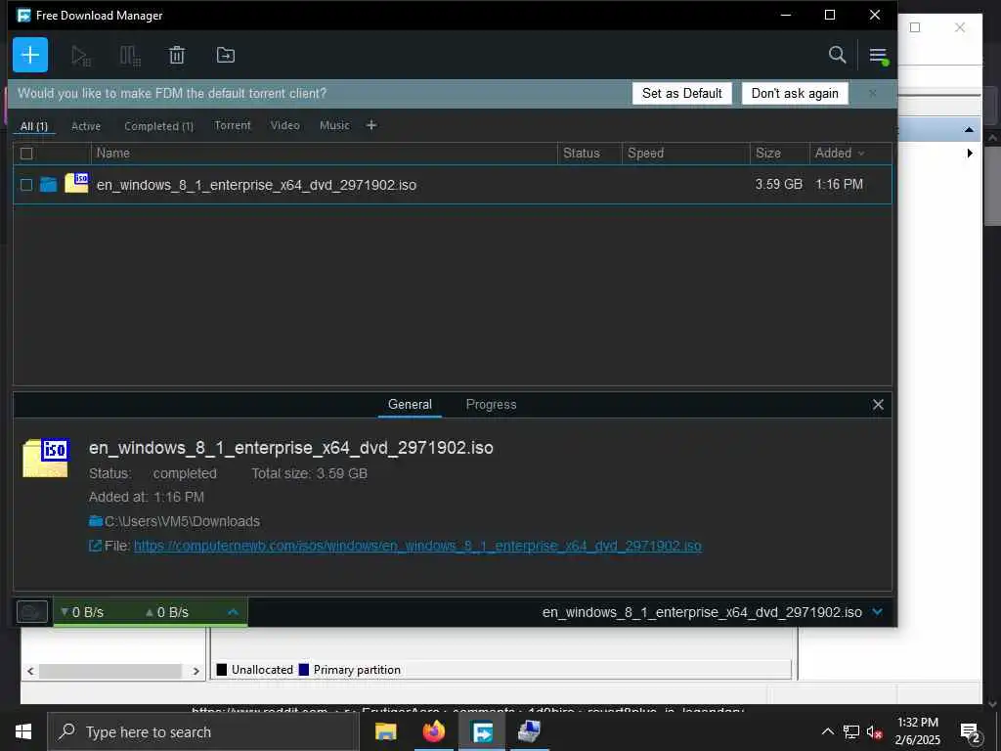Sort by the Speed column header
Screen dimensions: 1001x751
[x=685, y=154]
